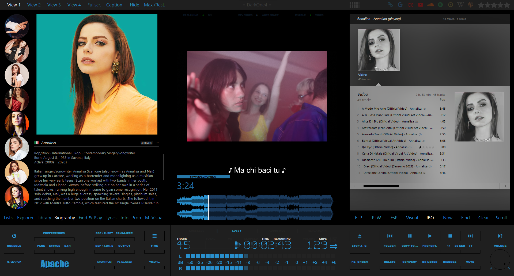The height and width of the screenshot is (276, 514).
Task: Select the Explorer tab
Action: pyautogui.click(x=25, y=218)
